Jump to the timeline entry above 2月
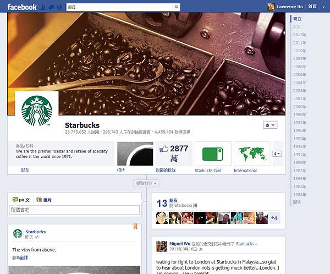 [298, 19]
